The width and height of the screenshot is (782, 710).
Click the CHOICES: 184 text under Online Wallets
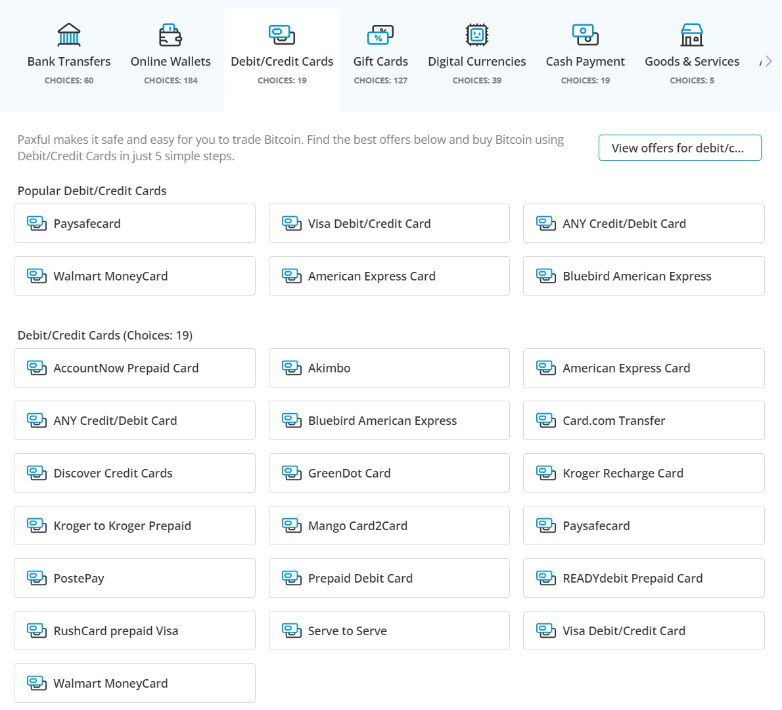(171, 80)
